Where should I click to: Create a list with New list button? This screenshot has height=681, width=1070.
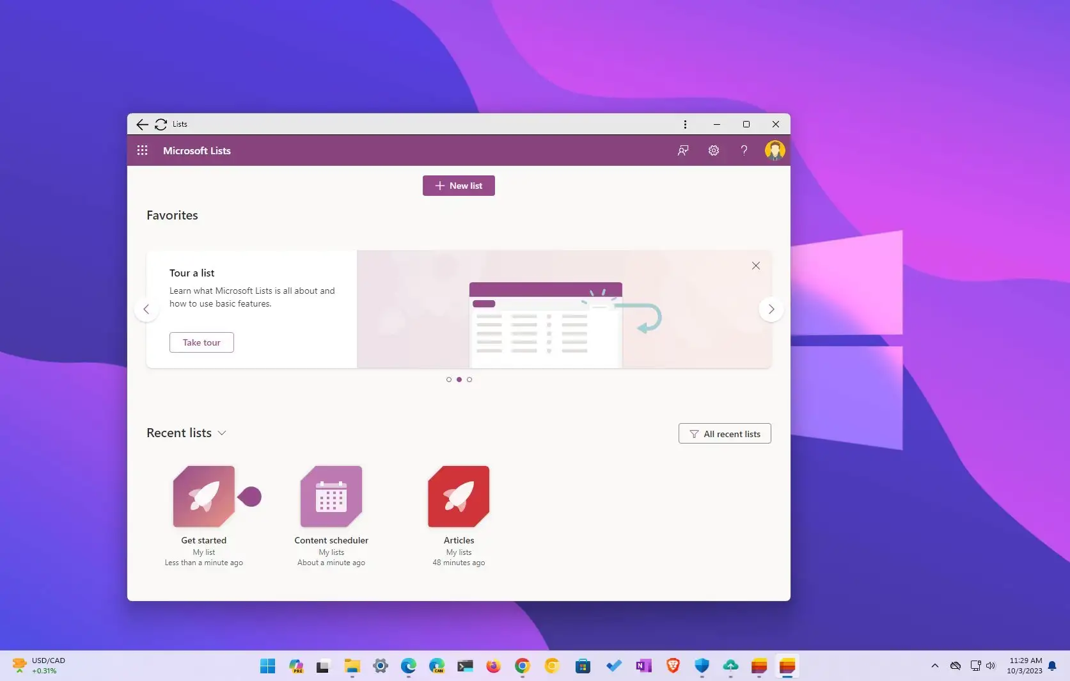click(x=459, y=186)
